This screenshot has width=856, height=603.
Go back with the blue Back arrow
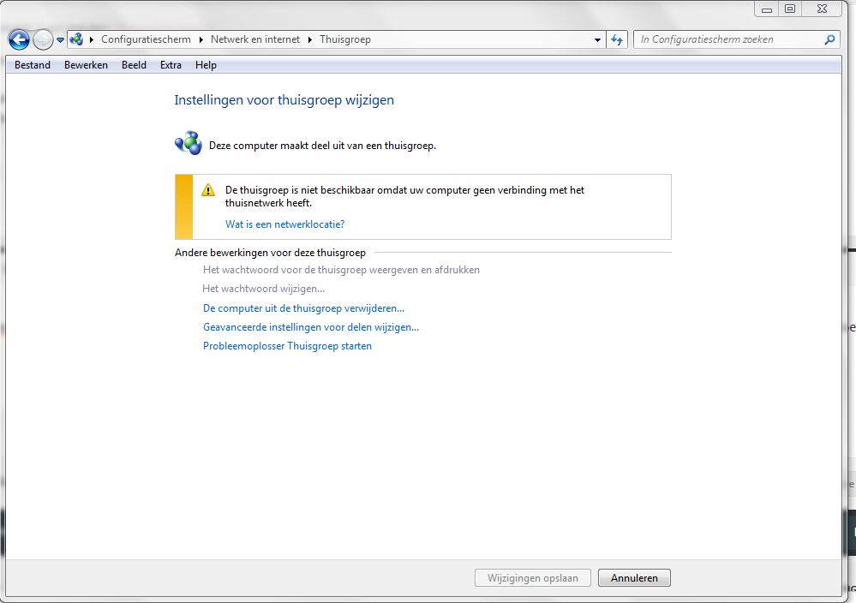tap(19, 39)
